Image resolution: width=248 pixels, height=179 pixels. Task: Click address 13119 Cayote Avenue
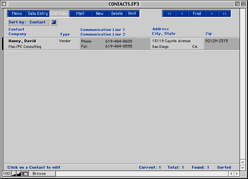171,41
